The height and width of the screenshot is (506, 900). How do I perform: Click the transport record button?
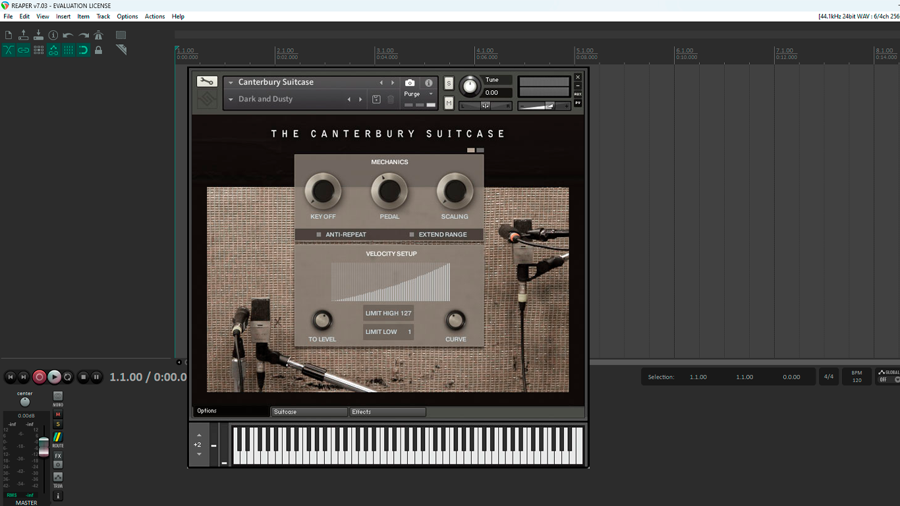coord(40,377)
